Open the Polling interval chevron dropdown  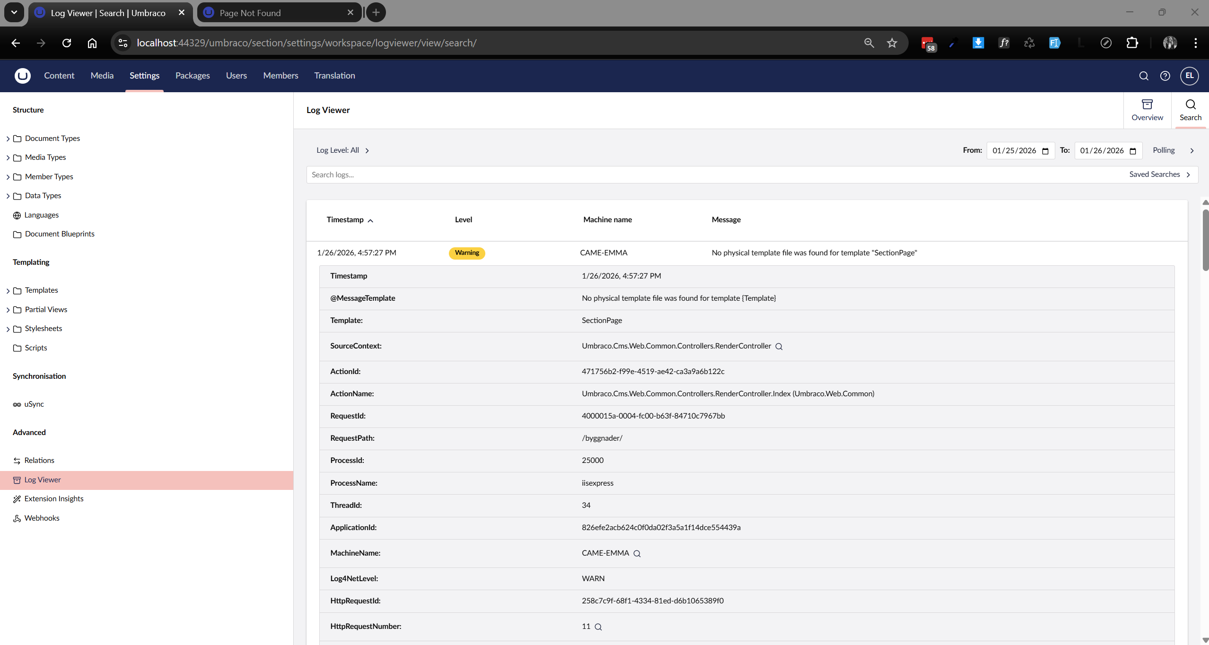click(x=1192, y=151)
